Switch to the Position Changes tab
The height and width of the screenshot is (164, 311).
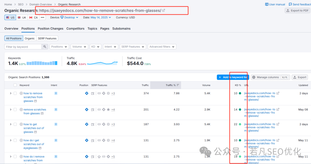point(50,28)
